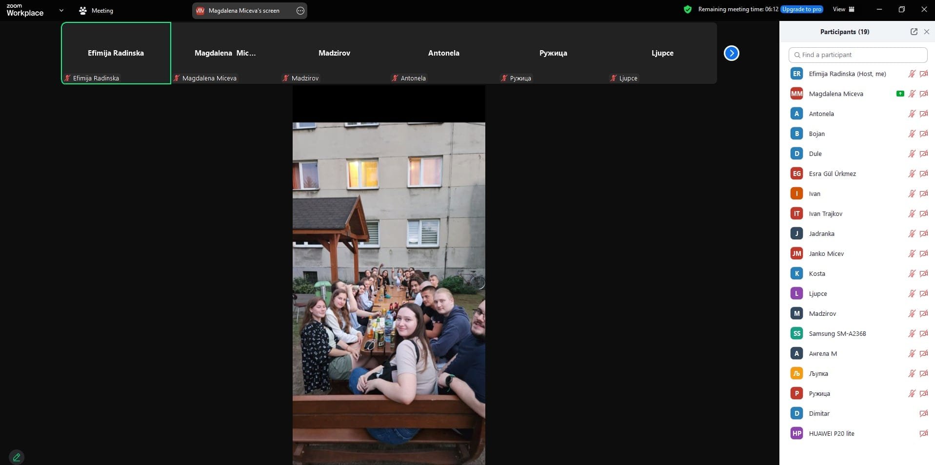Click Bojan's muted microphone icon
Image resolution: width=935 pixels, height=465 pixels.
[912, 134]
